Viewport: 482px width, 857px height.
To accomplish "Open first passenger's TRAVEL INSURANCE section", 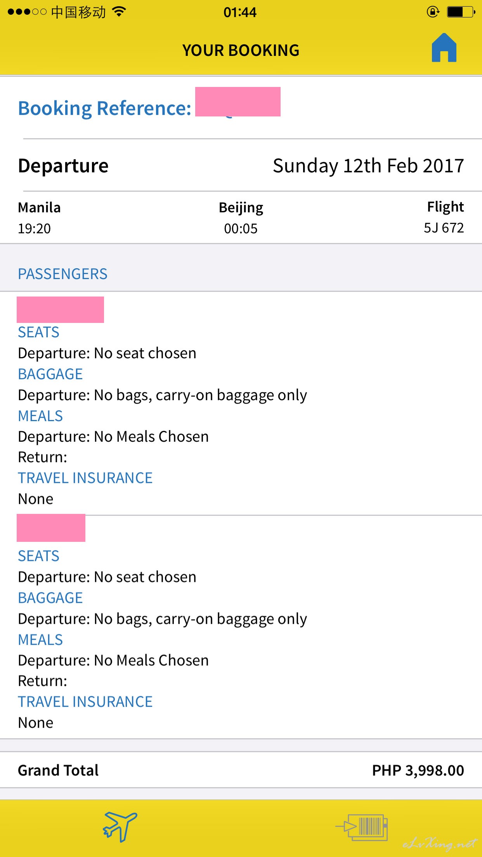I will coord(85,478).
